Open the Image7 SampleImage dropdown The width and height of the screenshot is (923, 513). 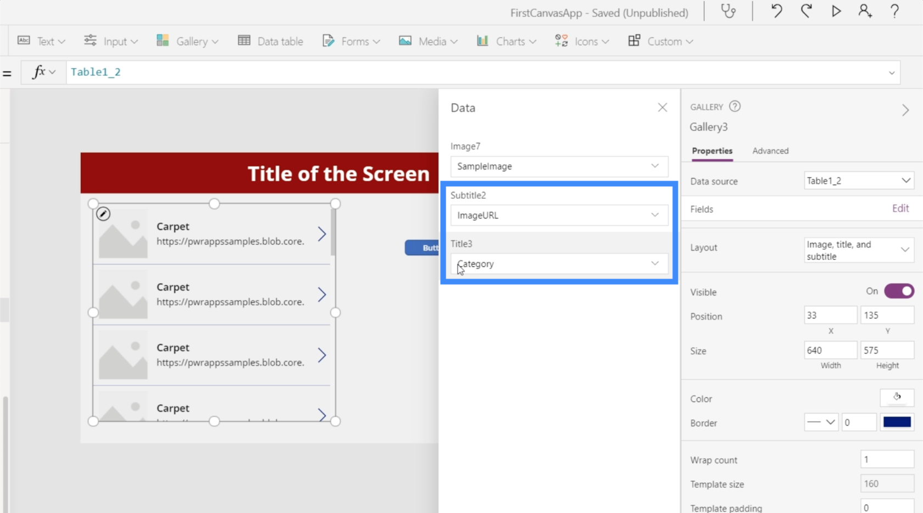(x=559, y=166)
